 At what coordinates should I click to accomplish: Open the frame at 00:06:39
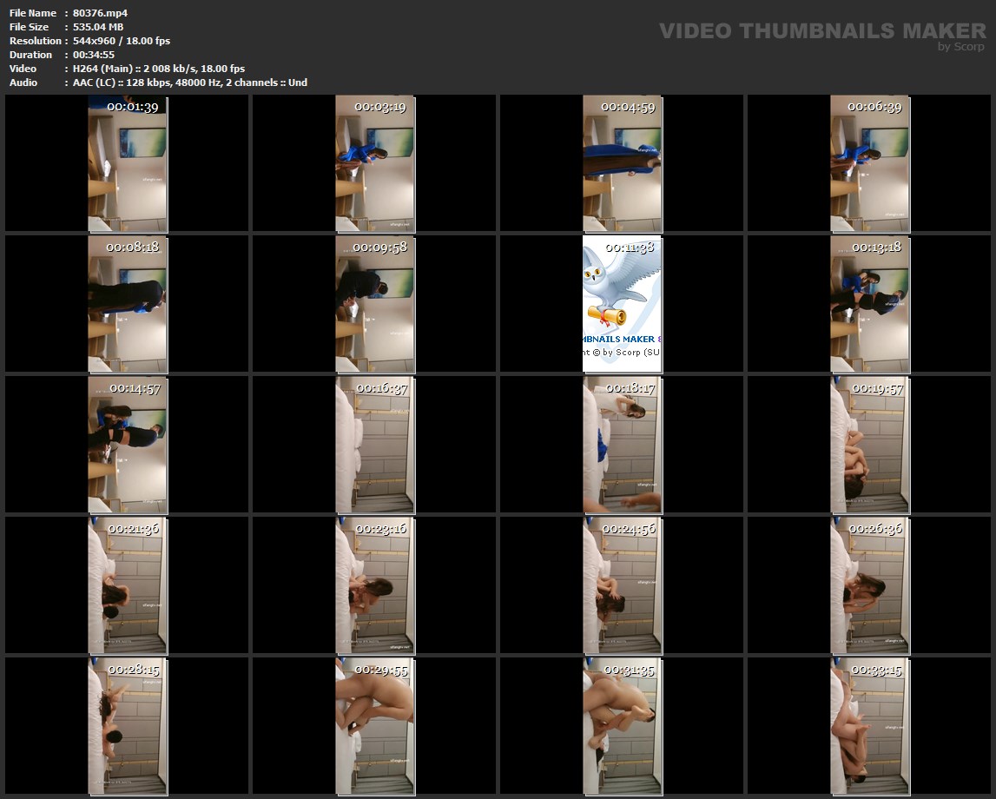(x=869, y=163)
